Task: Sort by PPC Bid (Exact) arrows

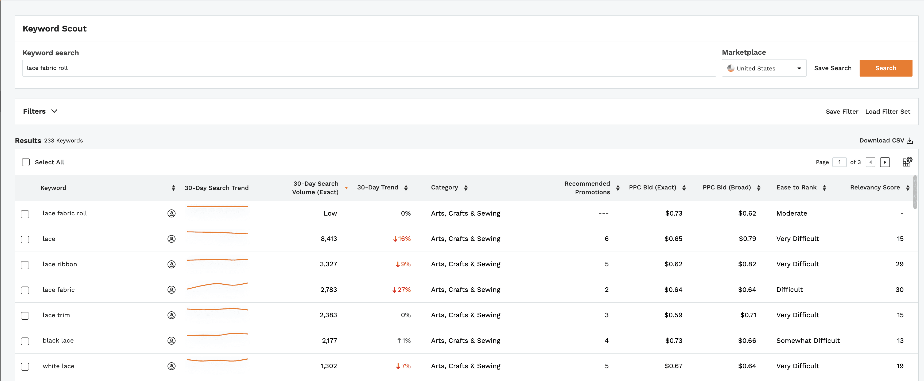Action: point(684,188)
